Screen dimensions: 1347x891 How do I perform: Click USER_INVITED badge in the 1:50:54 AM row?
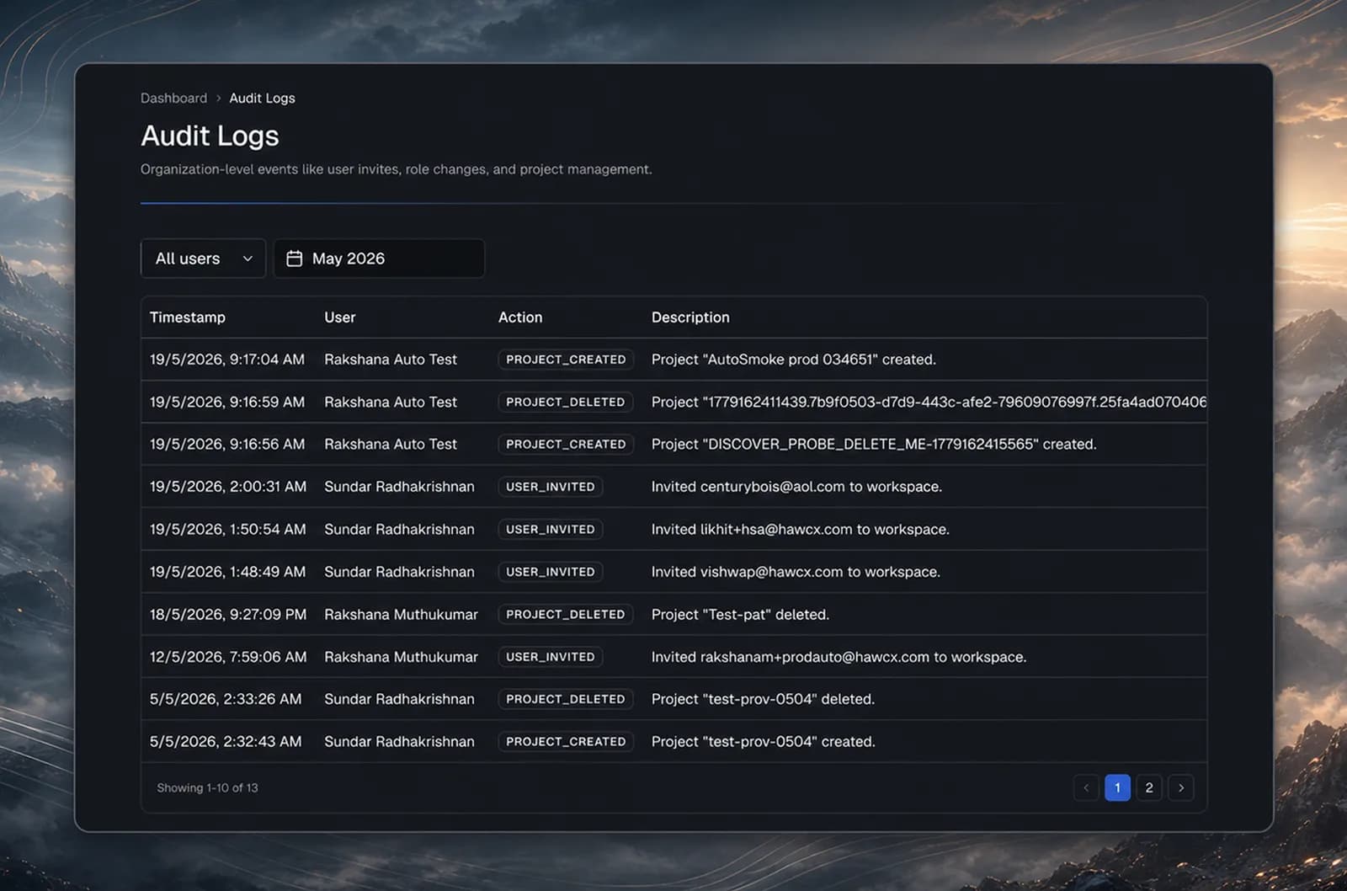pos(551,529)
